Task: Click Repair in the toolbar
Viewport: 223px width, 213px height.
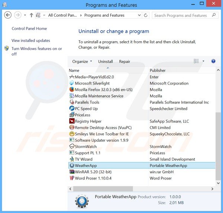Action: [125, 62]
